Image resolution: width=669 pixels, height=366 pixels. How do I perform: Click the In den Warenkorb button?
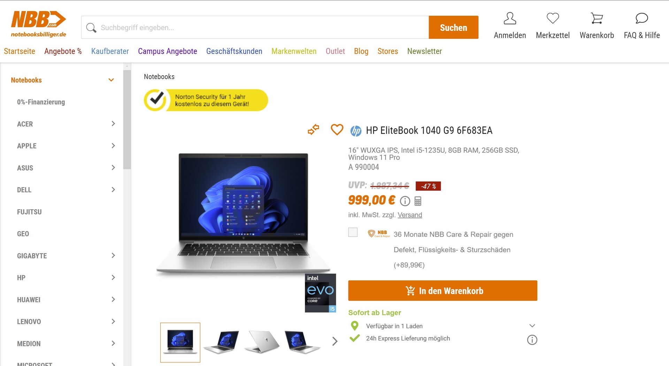[443, 290]
